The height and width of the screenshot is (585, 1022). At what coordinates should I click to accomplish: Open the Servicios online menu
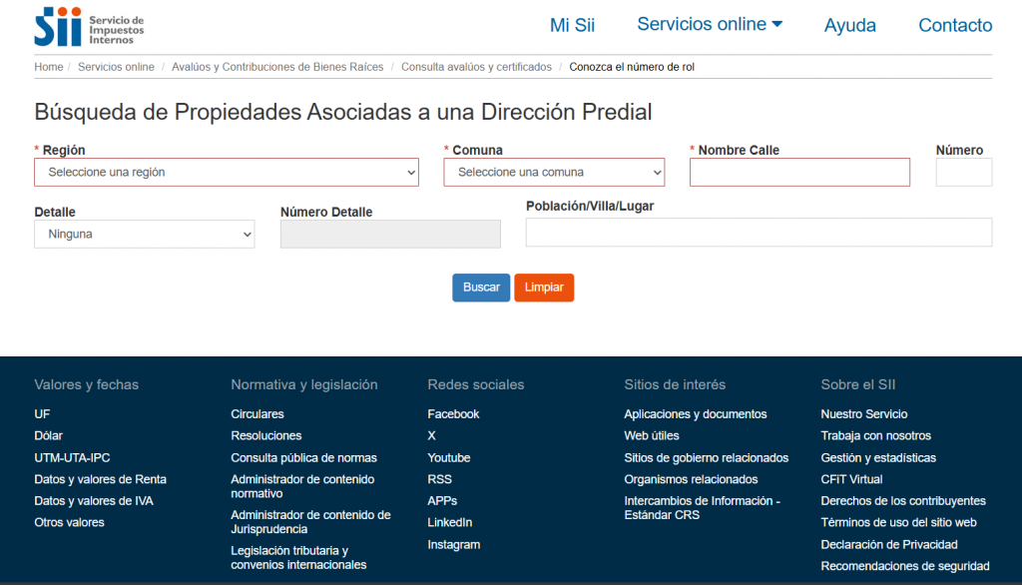tap(709, 24)
